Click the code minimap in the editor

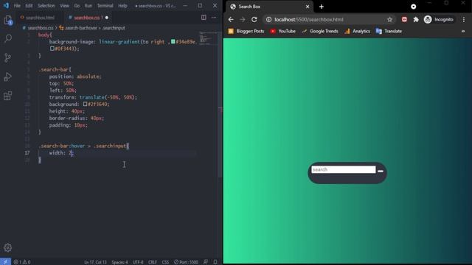(x=208, y=38)
